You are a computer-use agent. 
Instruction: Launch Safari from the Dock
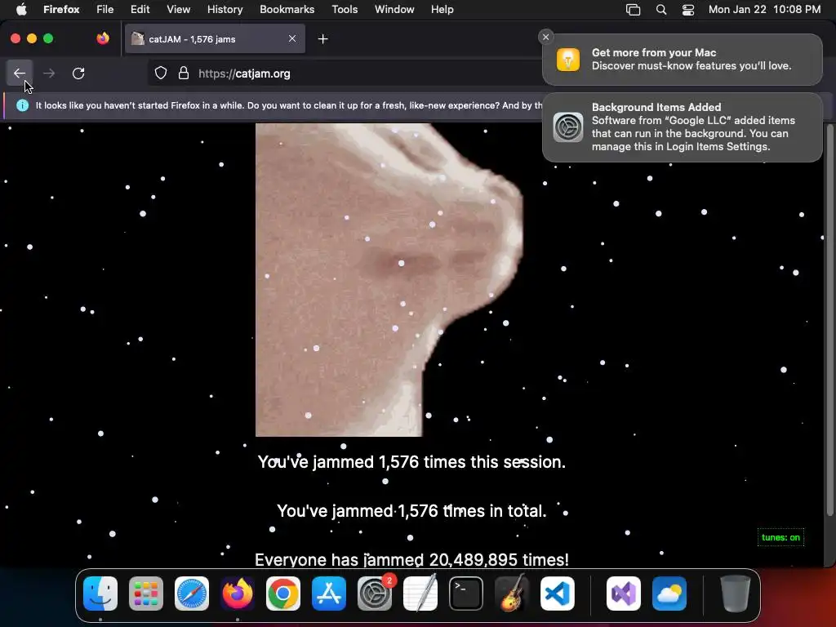192,594
